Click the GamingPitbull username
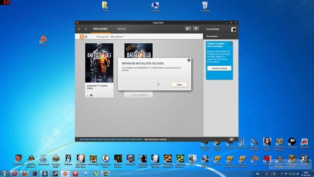Screen dimensions: 314x177 [x=212, y=29]
